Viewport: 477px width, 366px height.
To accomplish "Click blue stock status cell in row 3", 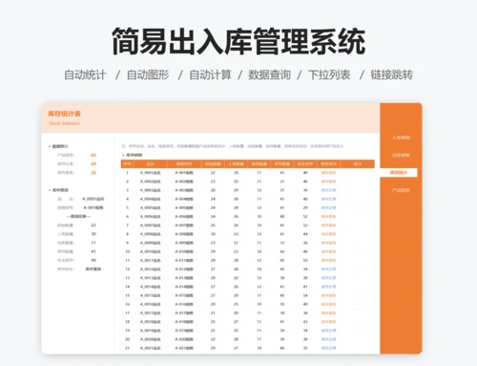I will 329,190.
